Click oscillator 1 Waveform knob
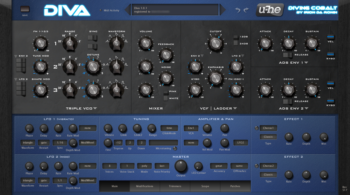Image resolution: width=350 pixels, height=195 pixels. coord(117,43)
